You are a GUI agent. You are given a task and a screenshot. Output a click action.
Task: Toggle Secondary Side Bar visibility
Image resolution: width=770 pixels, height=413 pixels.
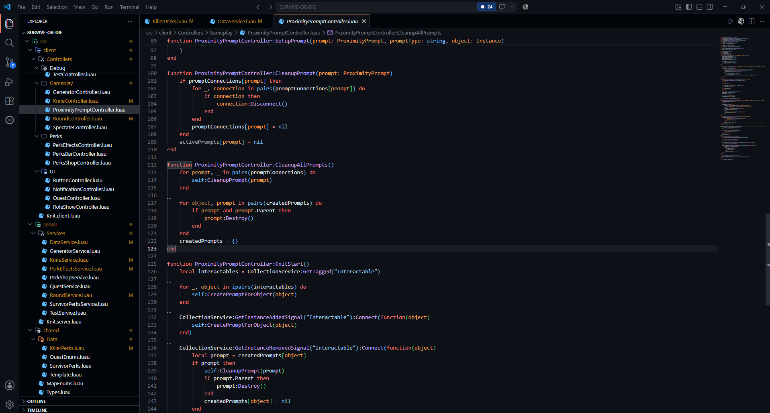click(710, 7)
